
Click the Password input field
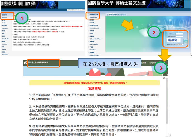pyautogui.click(x=179, y=36)
